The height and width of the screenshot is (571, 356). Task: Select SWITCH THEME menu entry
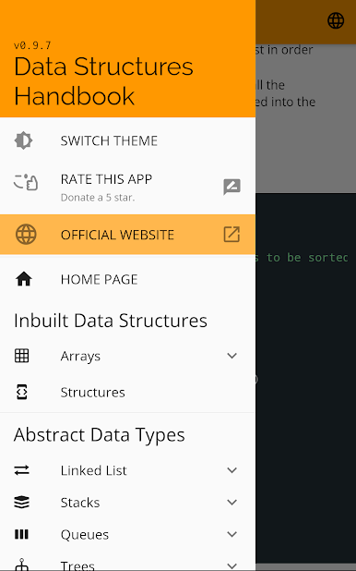coord(127,140)
